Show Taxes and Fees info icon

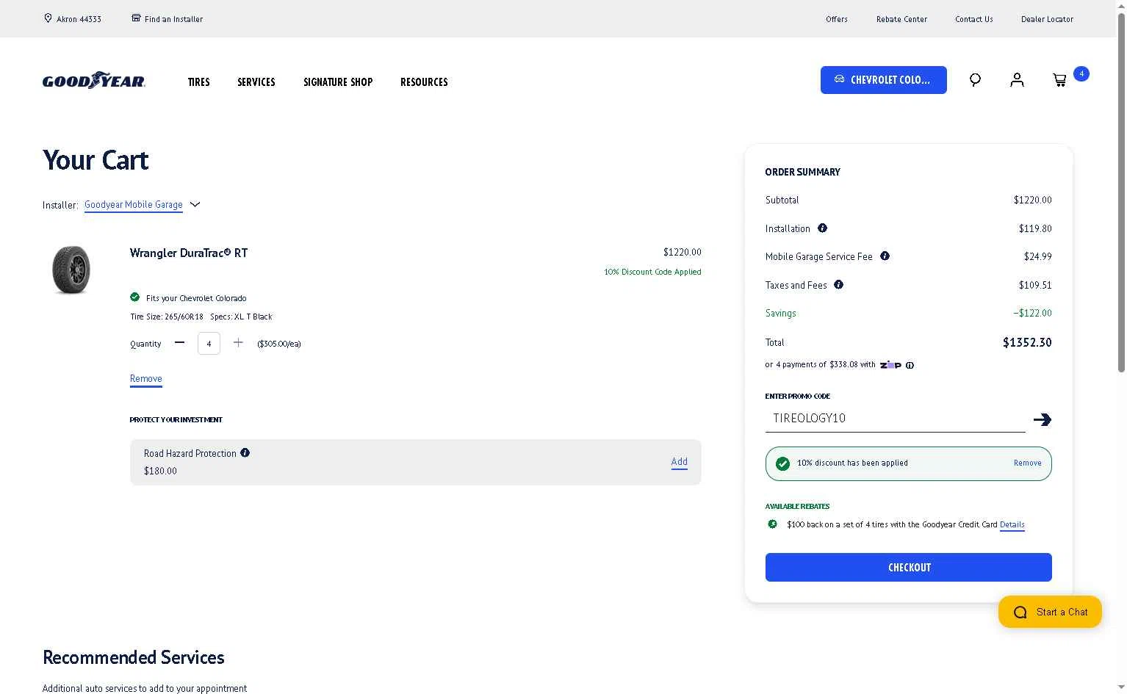click(x=838, y=285)
